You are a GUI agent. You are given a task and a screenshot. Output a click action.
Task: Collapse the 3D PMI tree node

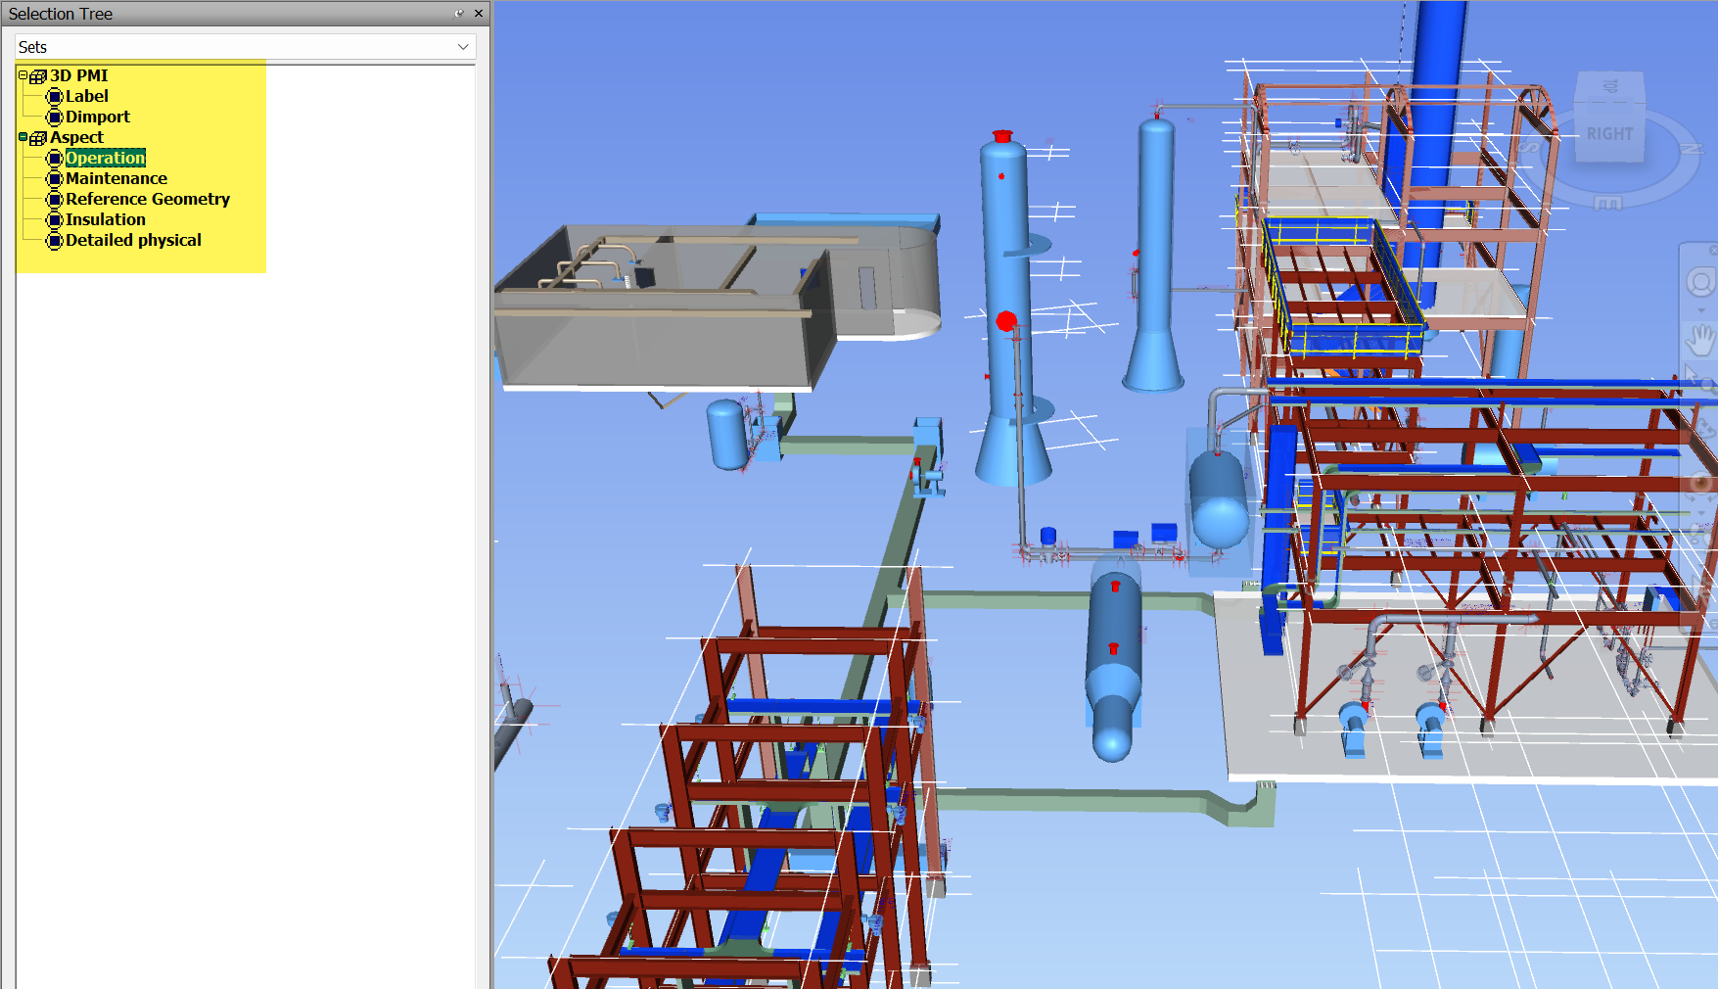click(x=23, y=75)
